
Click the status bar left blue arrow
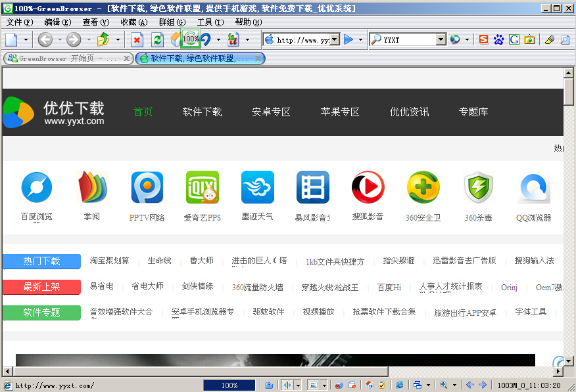pyautogui.click(x=469, y=385)
